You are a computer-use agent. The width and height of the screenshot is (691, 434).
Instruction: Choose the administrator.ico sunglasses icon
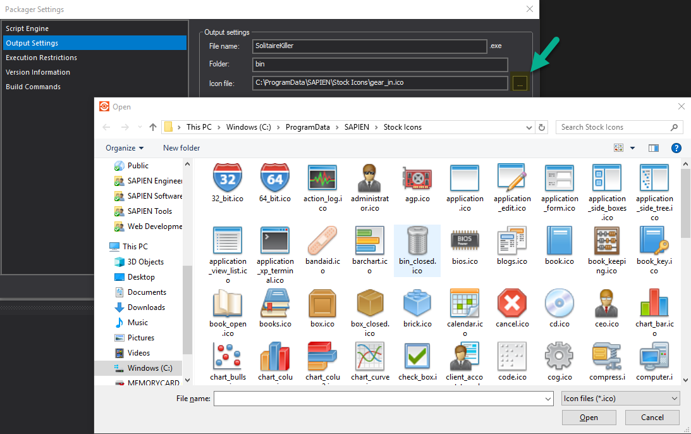tap(369, 178)
